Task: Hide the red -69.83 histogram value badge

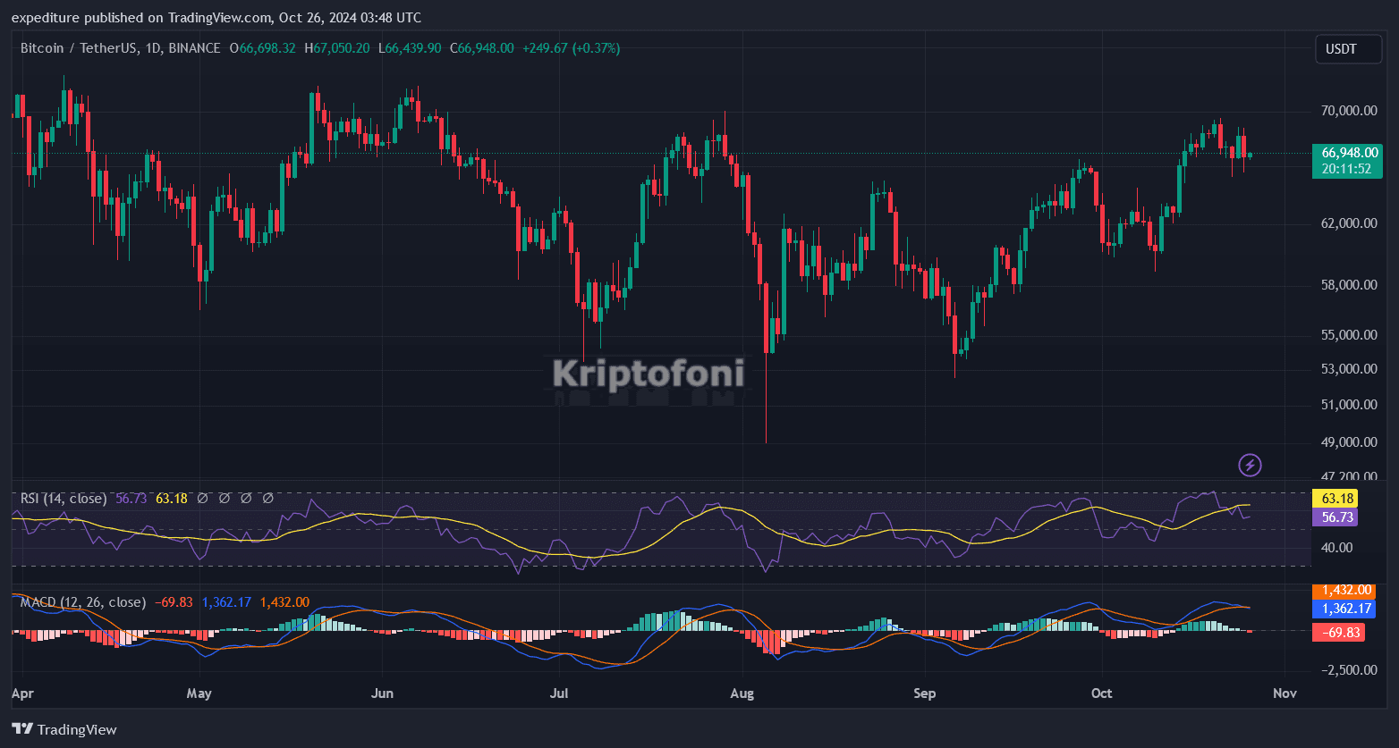Action: point(1341,632)
